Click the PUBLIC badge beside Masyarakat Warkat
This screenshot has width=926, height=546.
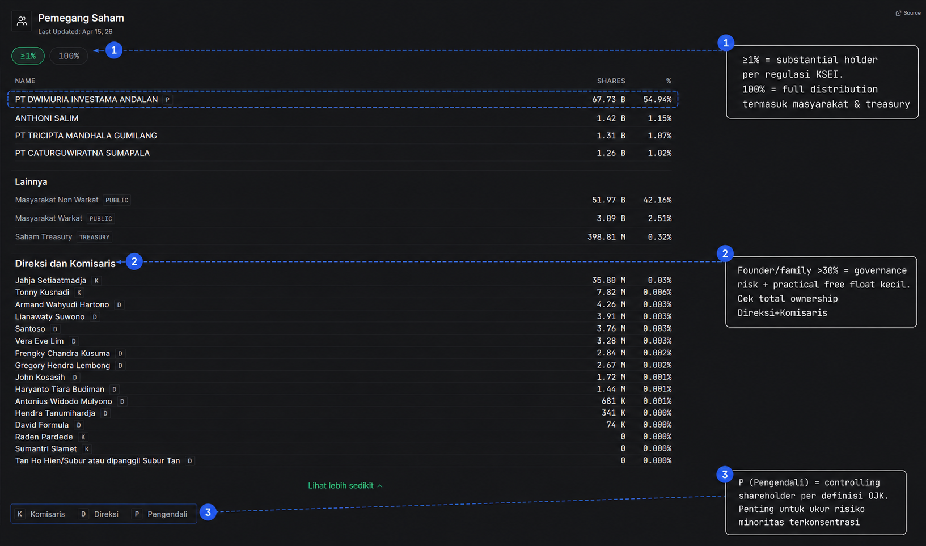101,219
